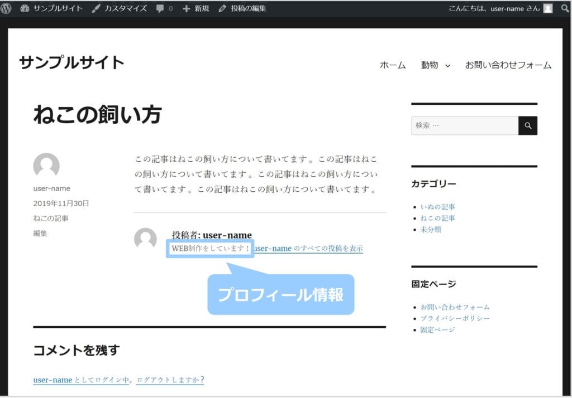Go to お問い合わせフォーム in main navigation
The width and height of the screenshot is (572, 398).
coord(508,65)
